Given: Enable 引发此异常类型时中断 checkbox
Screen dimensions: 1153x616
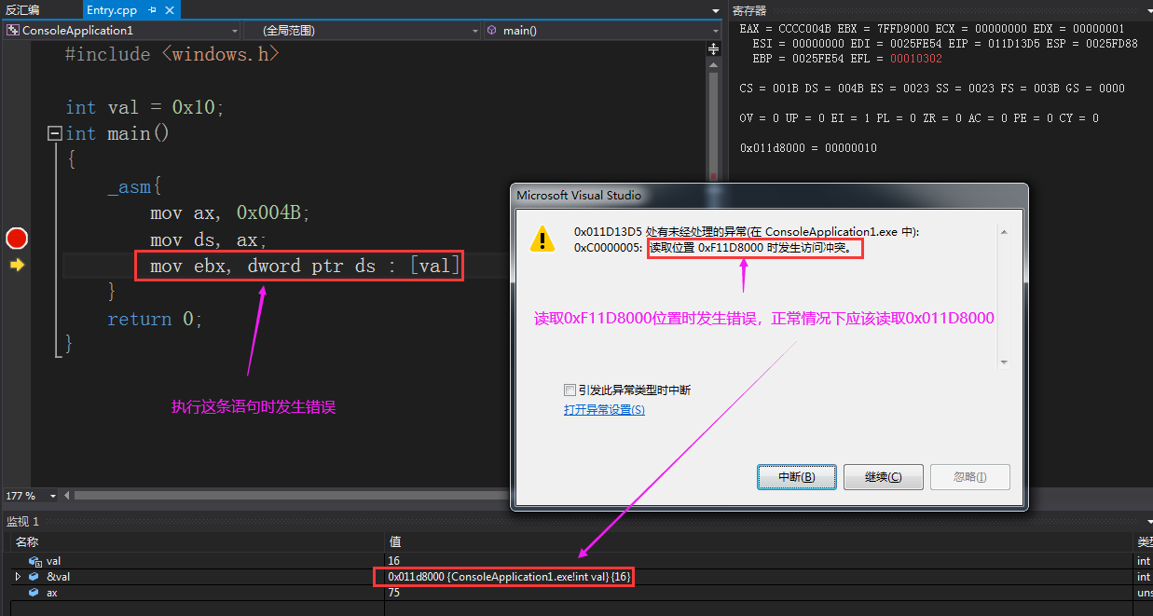Looking at the screenshot, I should pyautogui.click(x=570, y=390).
